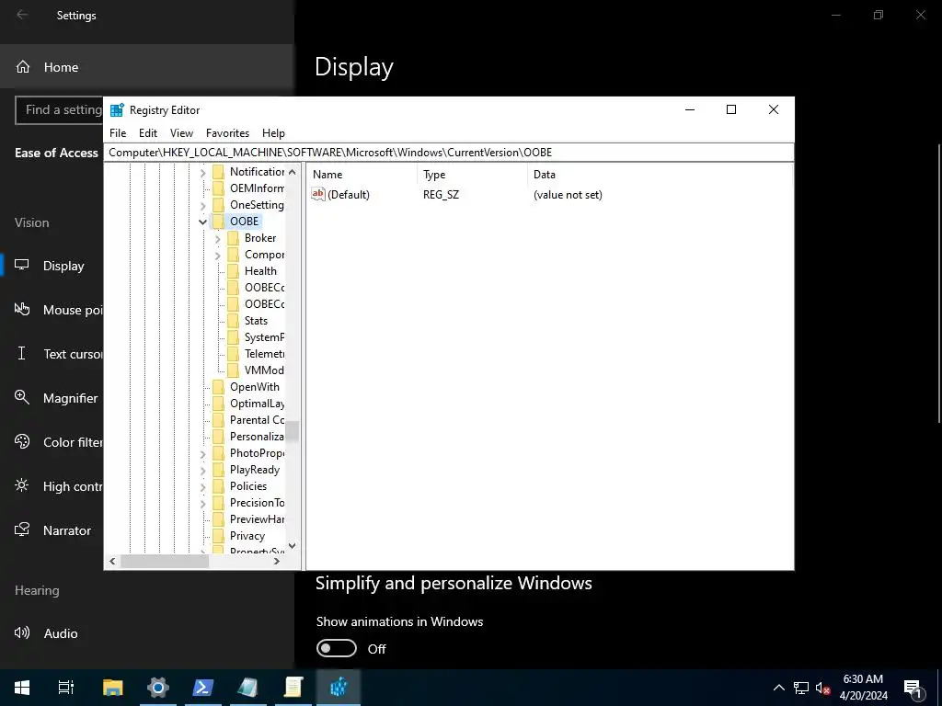Select the Health key folder icon
Screen dimensions: 942x706
(x=233, y=271)
